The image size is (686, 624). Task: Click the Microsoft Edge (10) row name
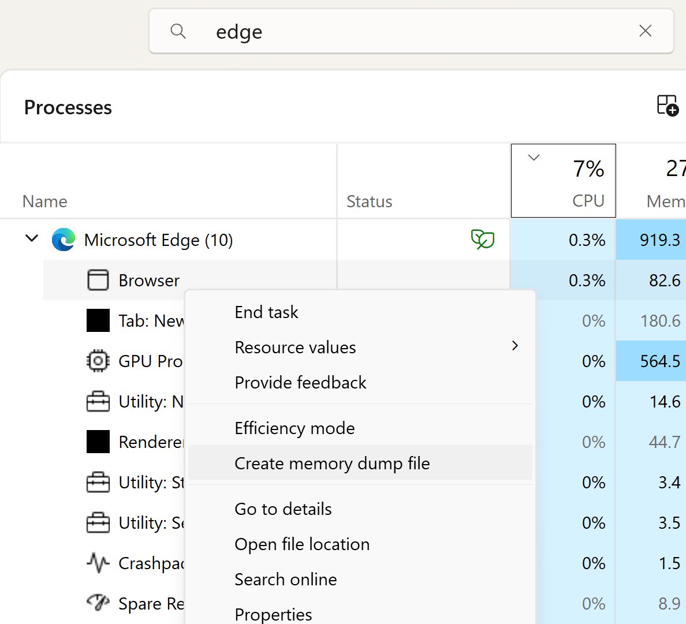[x=158, y=240]
